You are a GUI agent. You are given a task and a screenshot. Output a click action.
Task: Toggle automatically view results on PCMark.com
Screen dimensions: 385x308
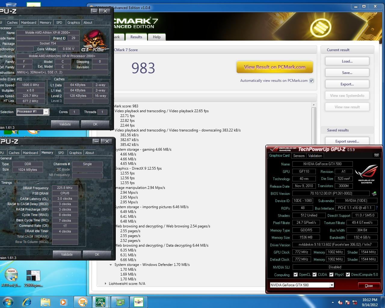[x=312, y=81]
